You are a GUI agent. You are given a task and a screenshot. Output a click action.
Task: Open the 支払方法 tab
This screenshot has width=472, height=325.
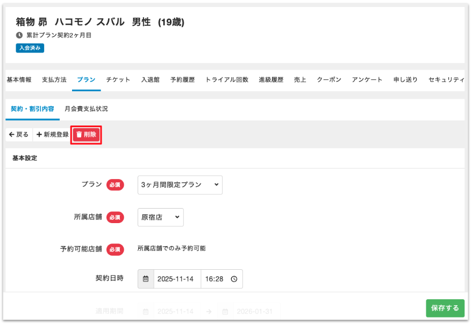point(54,79)
